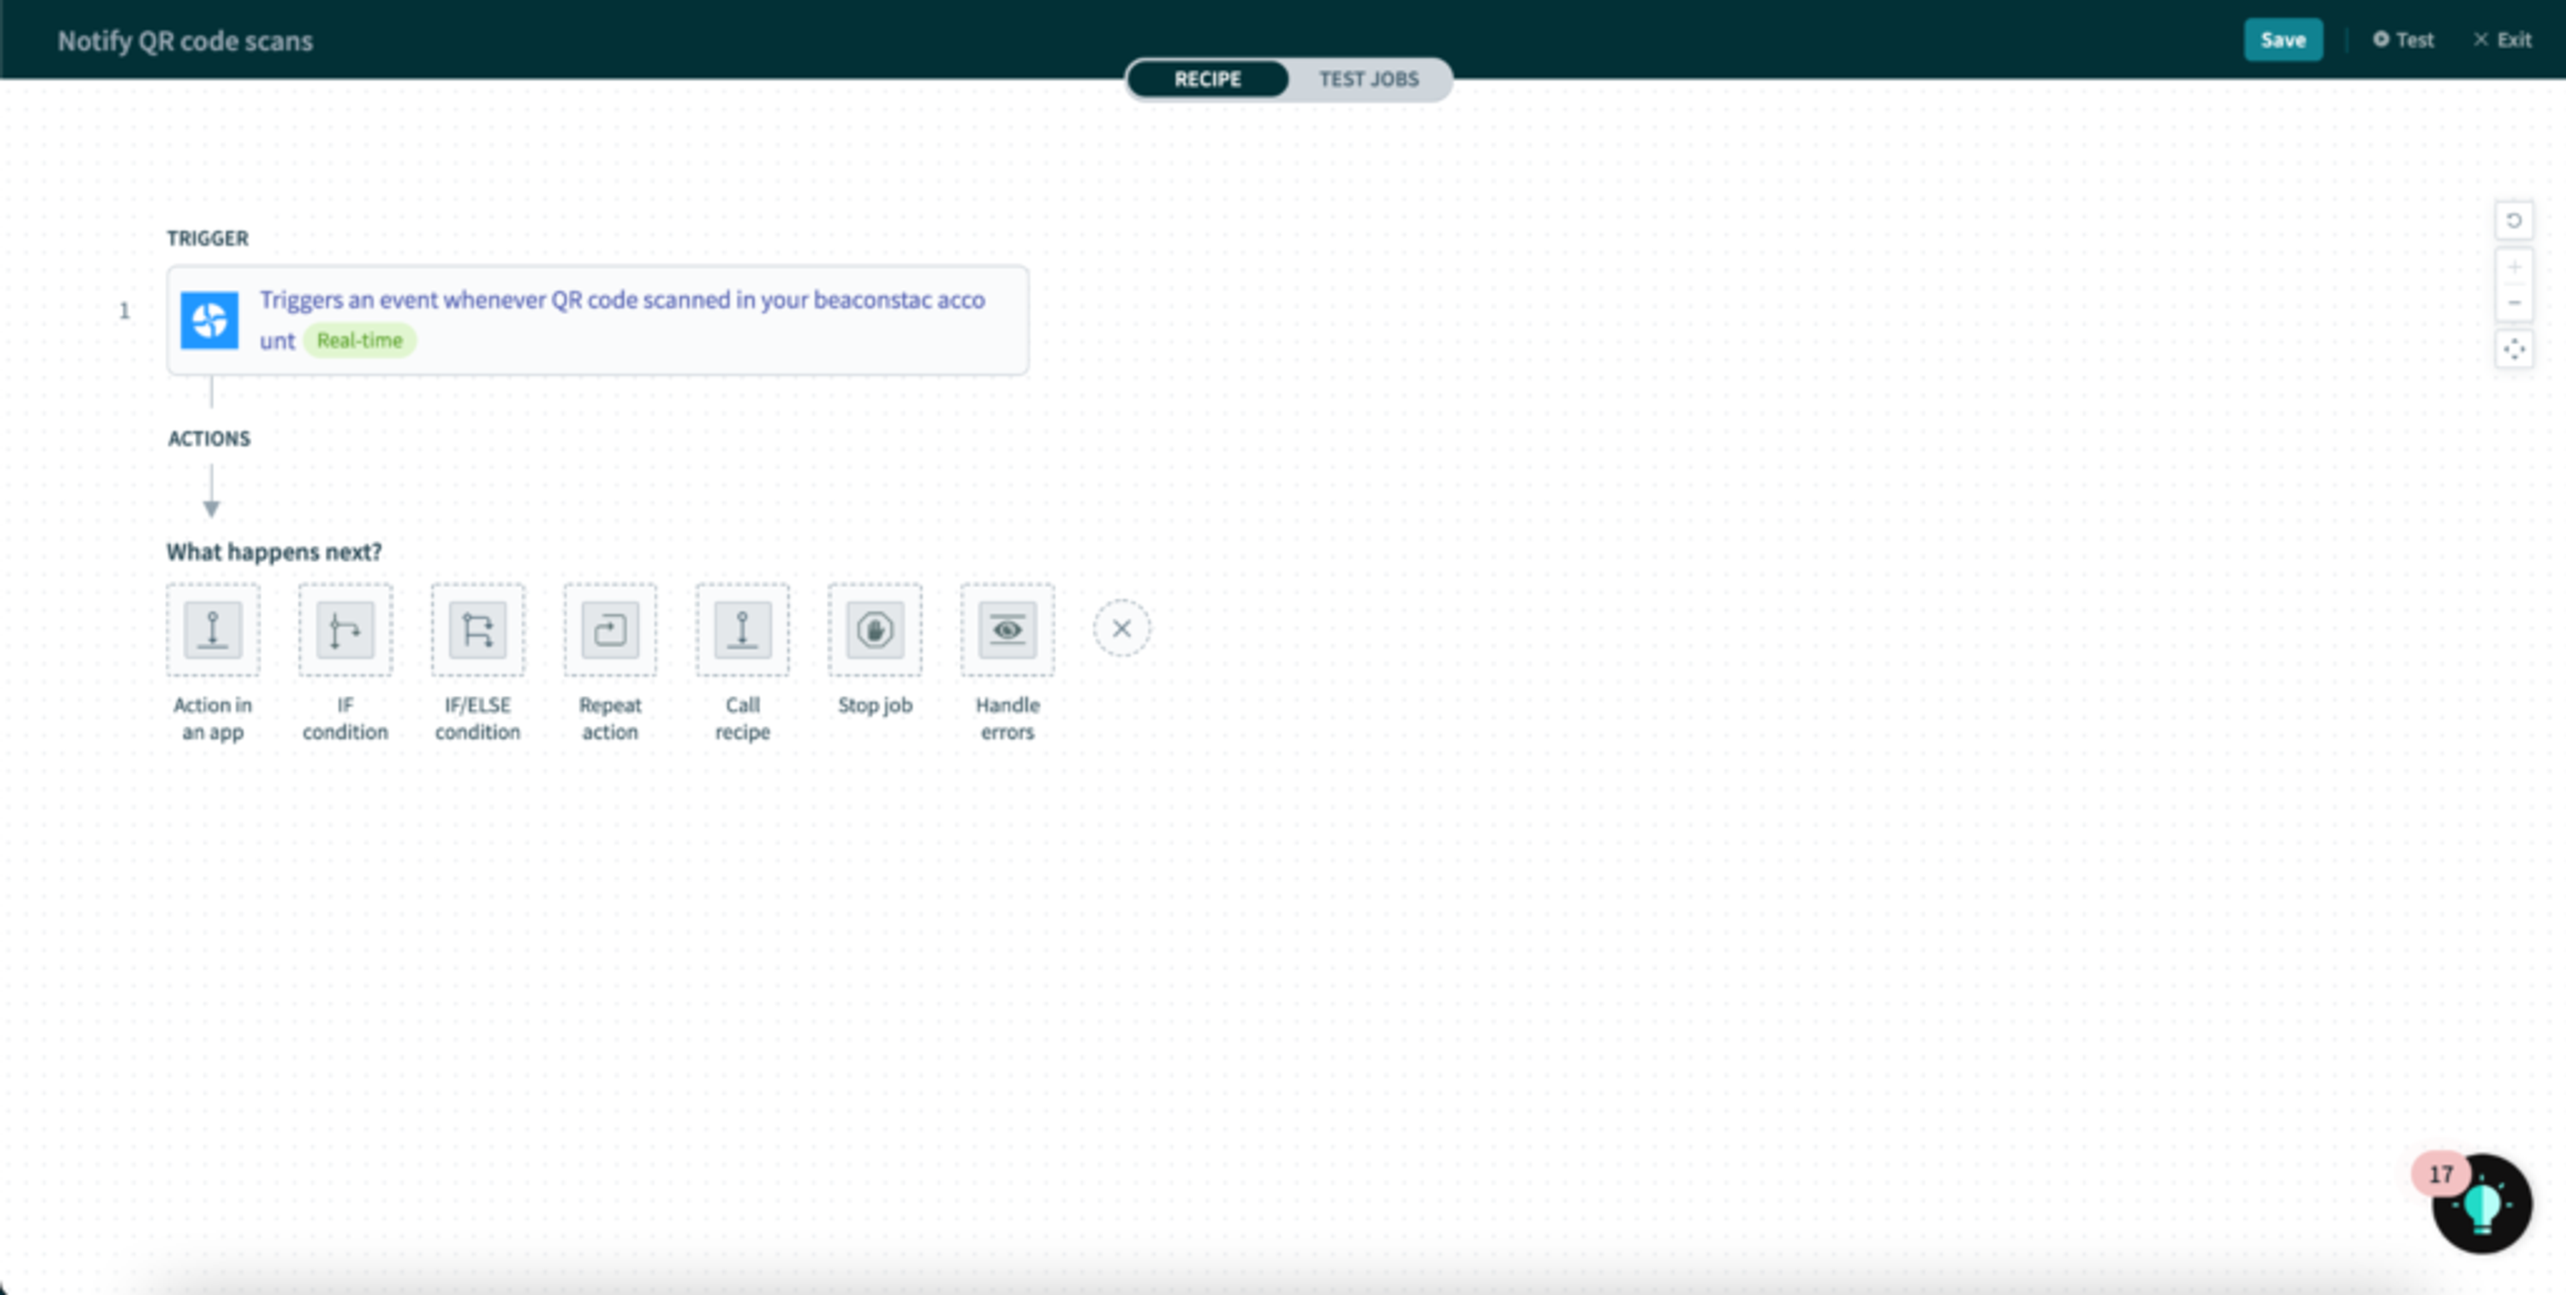Zoom out of the recipe canvas
This screenshot has height=1295, width=2566.
coord(2513,303)
